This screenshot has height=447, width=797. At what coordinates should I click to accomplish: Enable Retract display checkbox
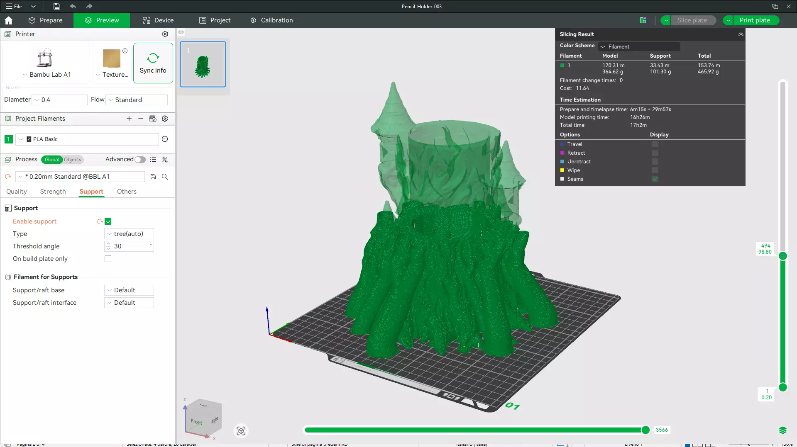pos(655,153)
